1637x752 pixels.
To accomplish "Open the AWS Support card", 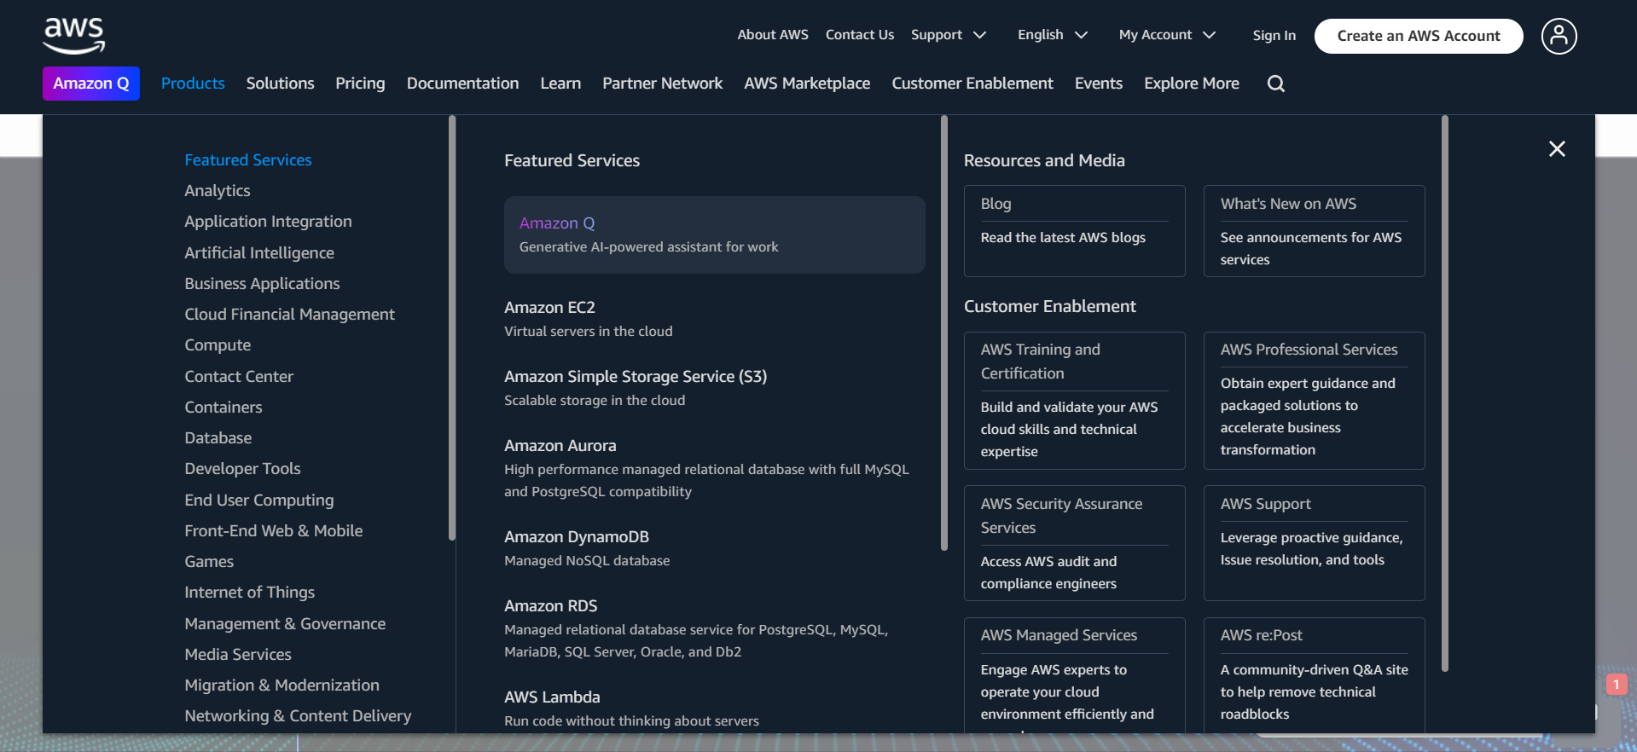I will tap(1314, 543).
